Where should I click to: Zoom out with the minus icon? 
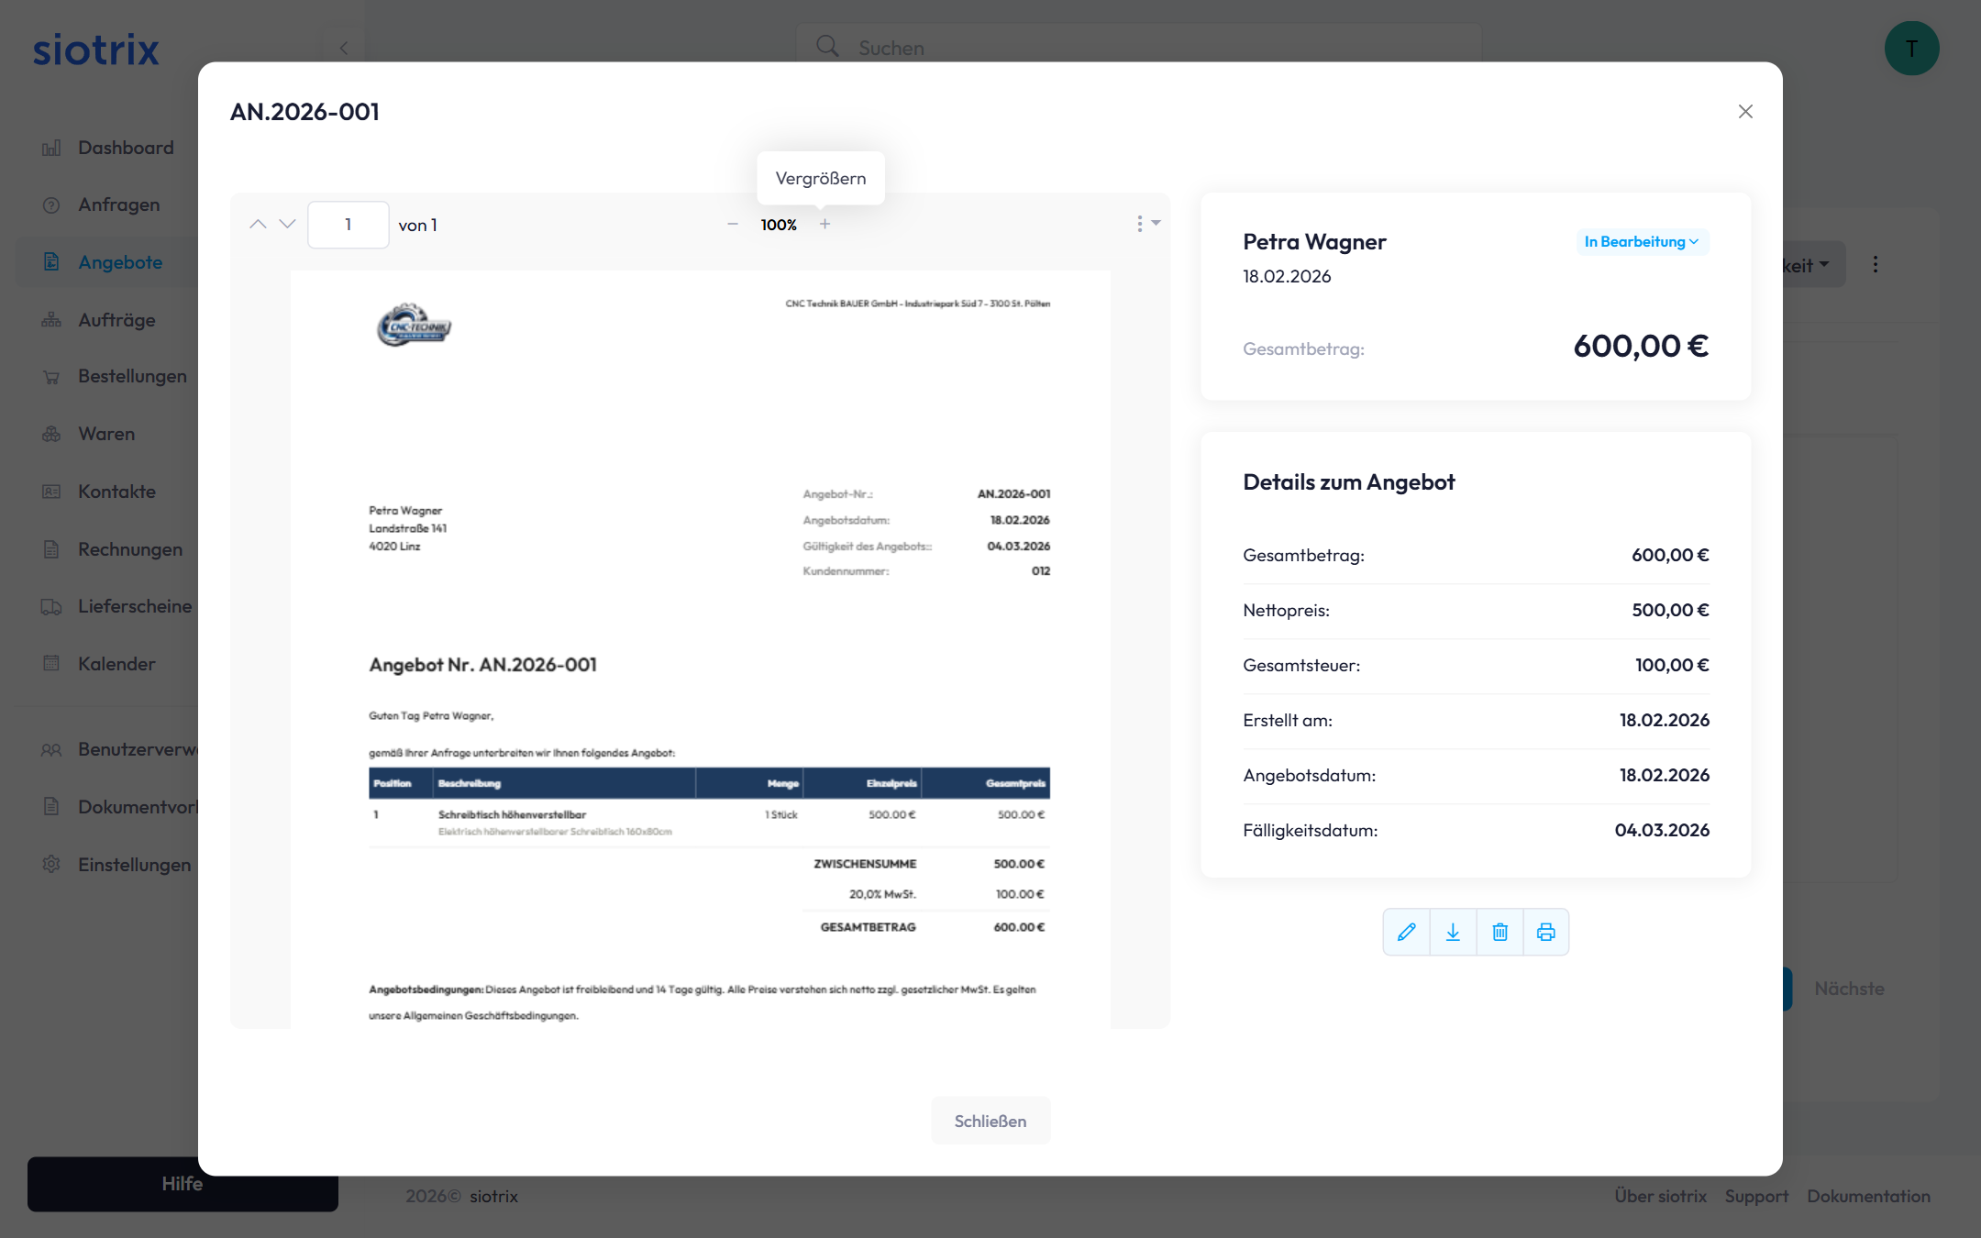point(733,224)
